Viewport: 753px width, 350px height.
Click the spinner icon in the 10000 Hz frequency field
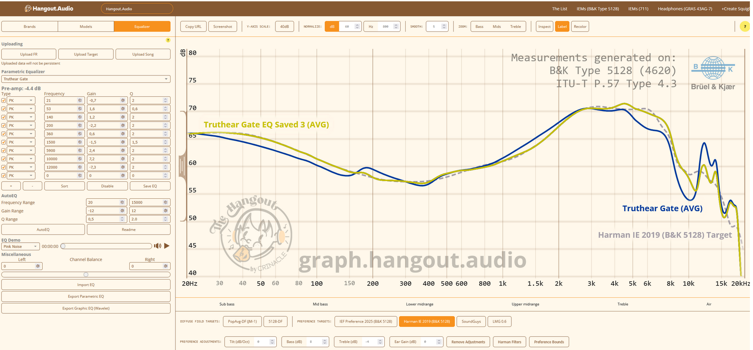click(x=80, y=159)
